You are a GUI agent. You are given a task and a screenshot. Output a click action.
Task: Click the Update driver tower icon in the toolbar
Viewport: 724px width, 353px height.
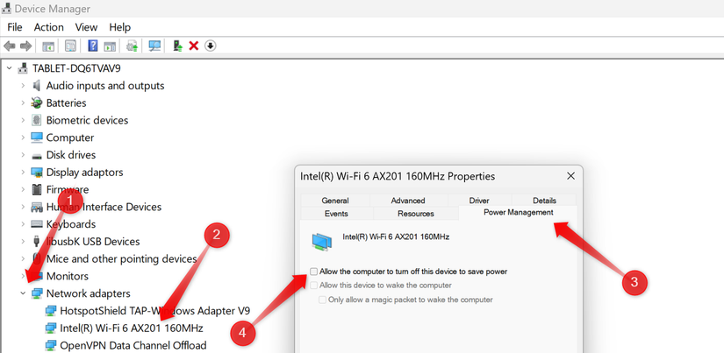pyautogui.click(x=178, y=46)
